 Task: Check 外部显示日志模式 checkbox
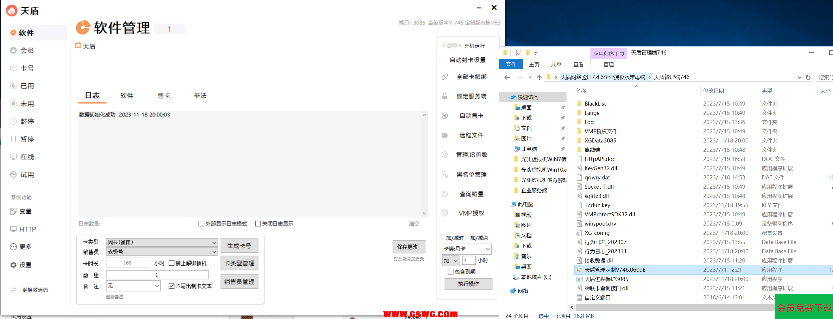(x=201, y=223)
